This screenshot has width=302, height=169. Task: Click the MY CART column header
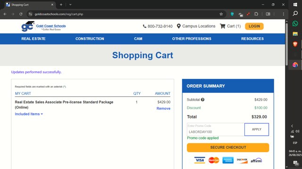tap(23, 93)
